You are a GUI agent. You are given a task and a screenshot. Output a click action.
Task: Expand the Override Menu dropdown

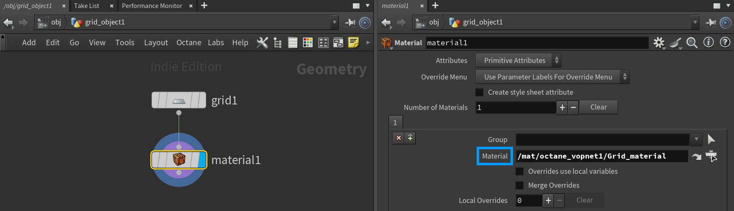[x=552, y=77]
